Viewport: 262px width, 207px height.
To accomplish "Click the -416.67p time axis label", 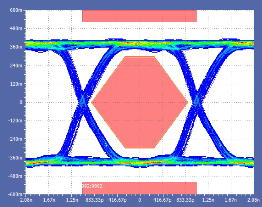I will coord(117,200).
